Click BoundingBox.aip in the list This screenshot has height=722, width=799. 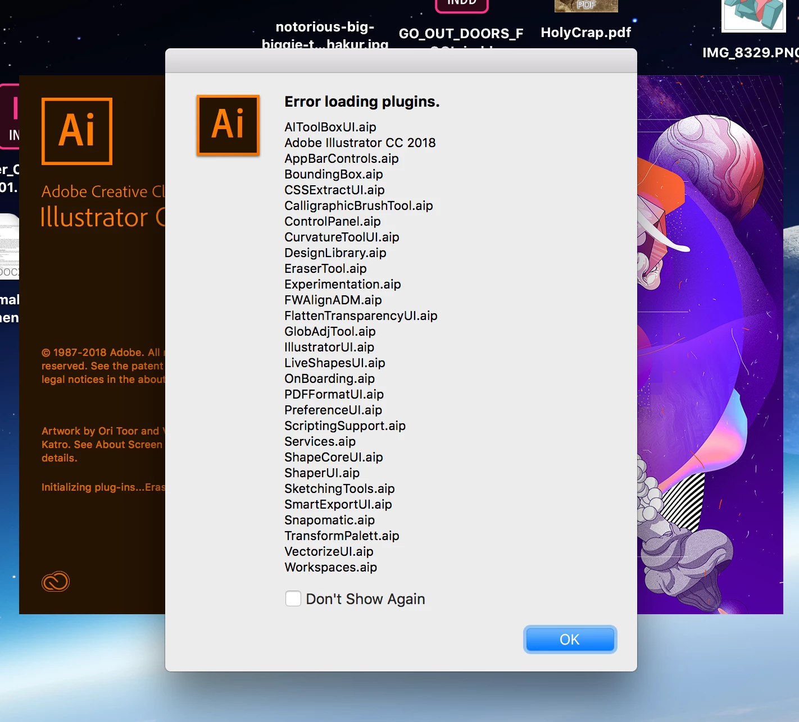(x=334, y=174)
